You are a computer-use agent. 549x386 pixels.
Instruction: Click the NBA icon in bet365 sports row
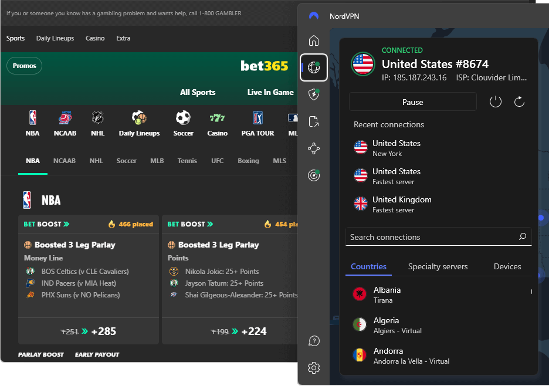click(33, 118)
